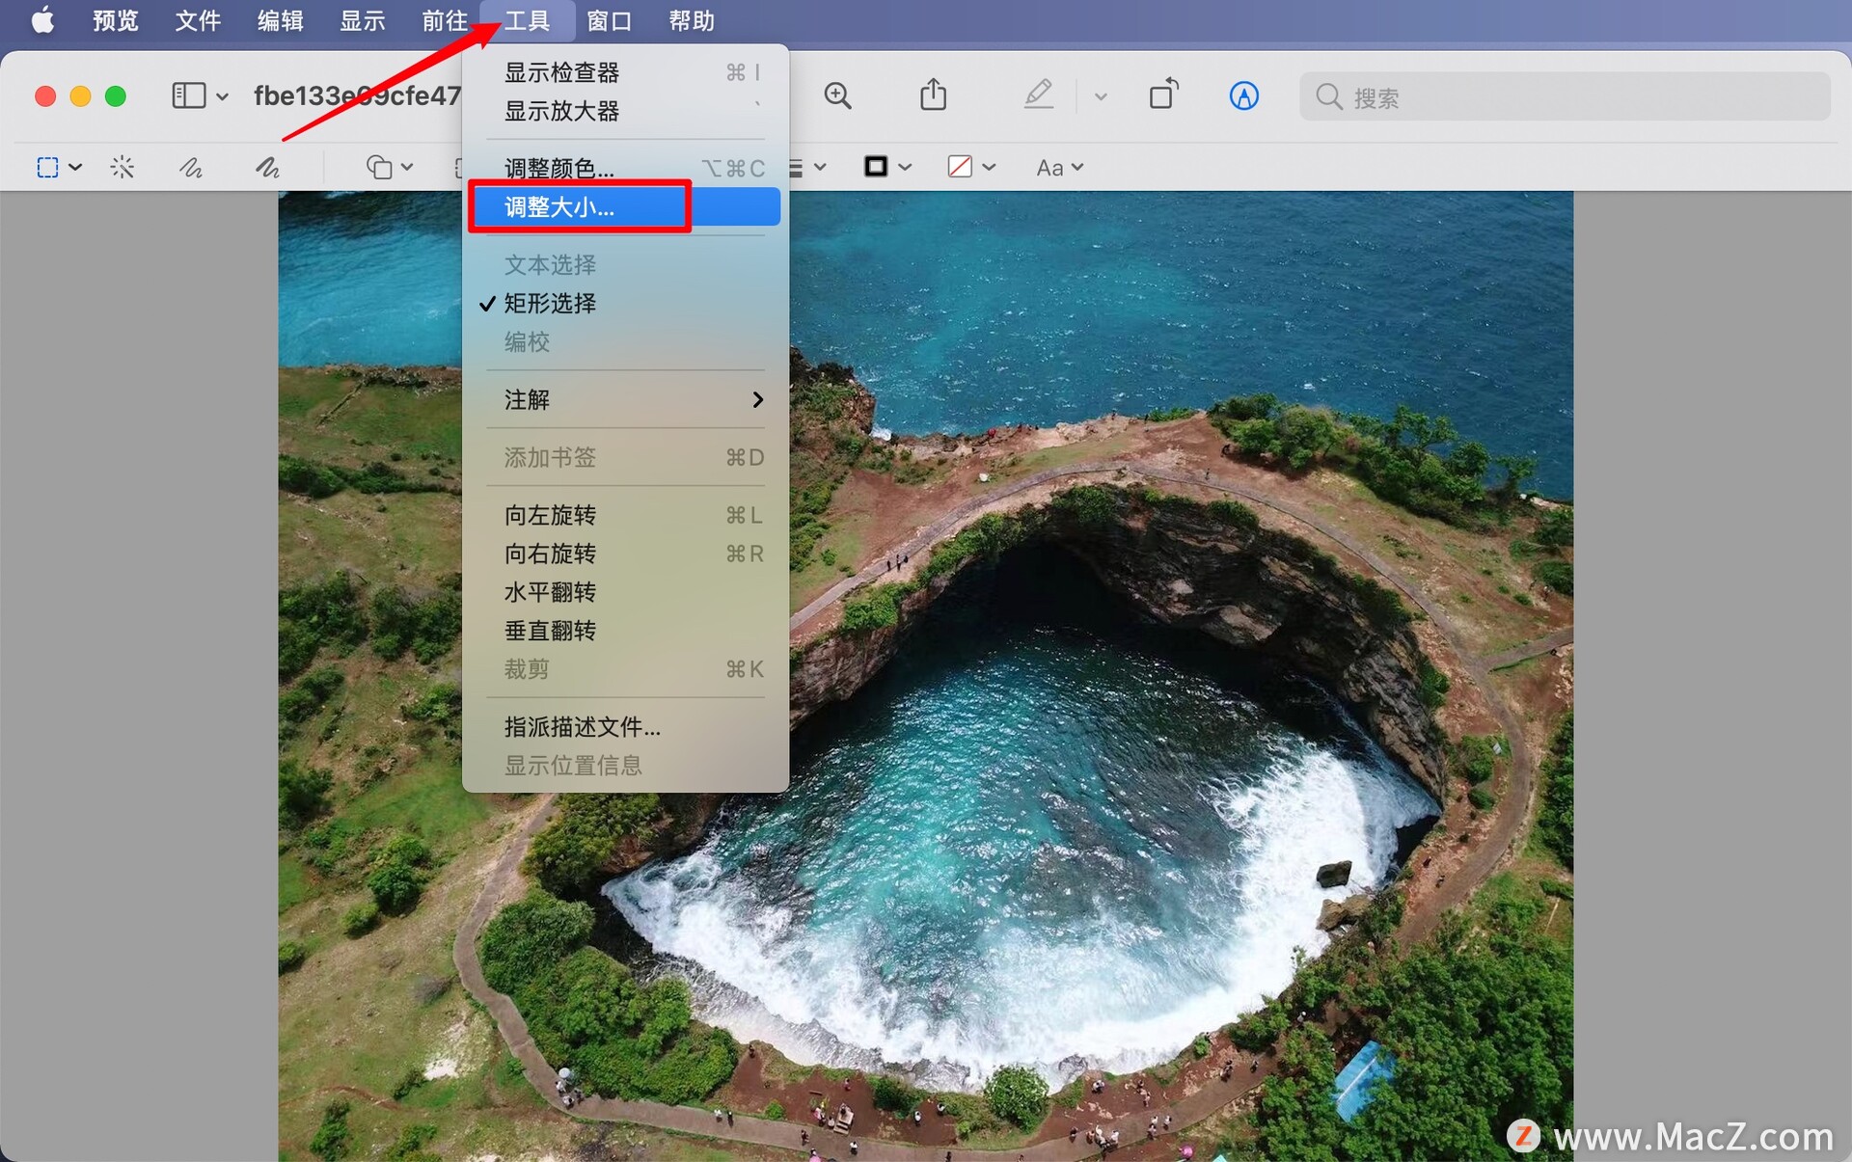Close the open 工具 menu
This screenshot has width=1852, height=1162.
tap(528, 20)
